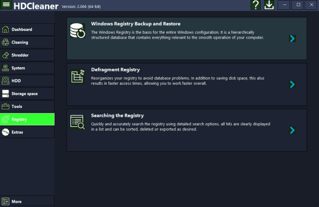Viewport: 319px width, 207px height.
Task: Open the Cleaning section
Action: pos(27,42)
